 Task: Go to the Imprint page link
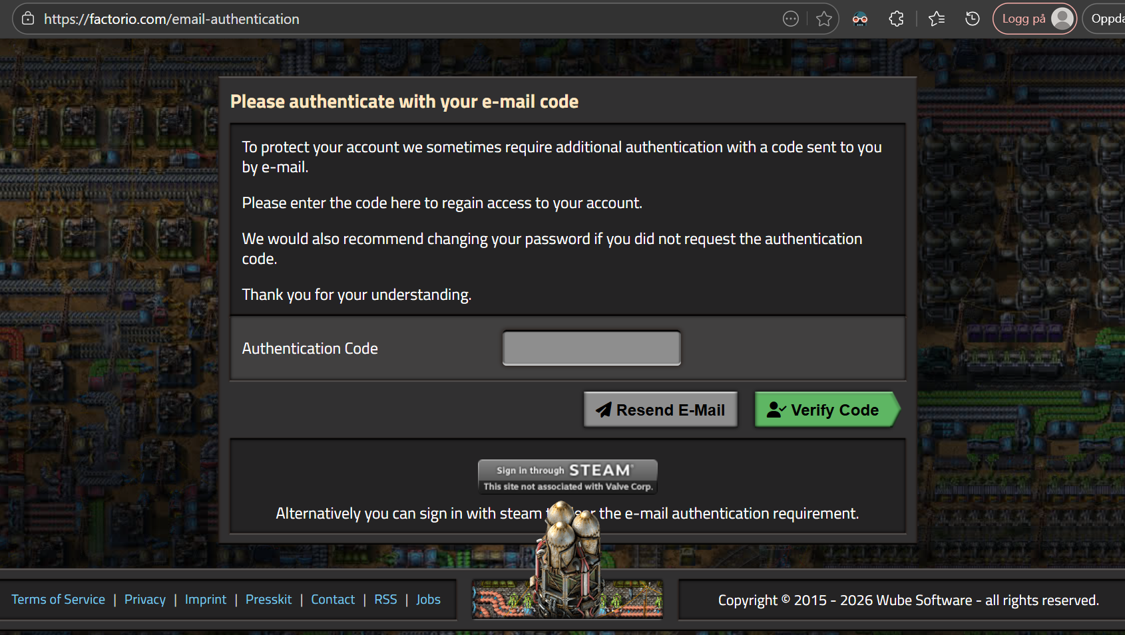206,600
